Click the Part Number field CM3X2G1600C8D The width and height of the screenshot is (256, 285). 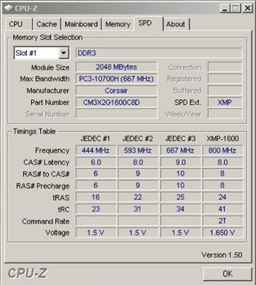coord(116,103)
